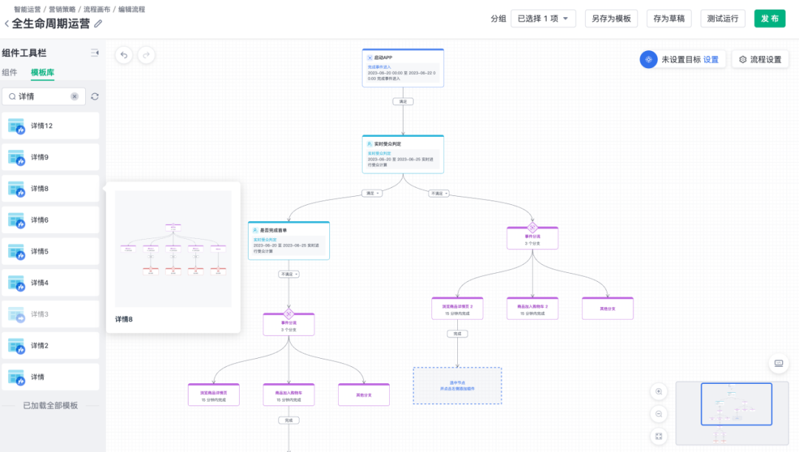Click the 完成 label under 浏览商品详情页 2

(457, 334)
